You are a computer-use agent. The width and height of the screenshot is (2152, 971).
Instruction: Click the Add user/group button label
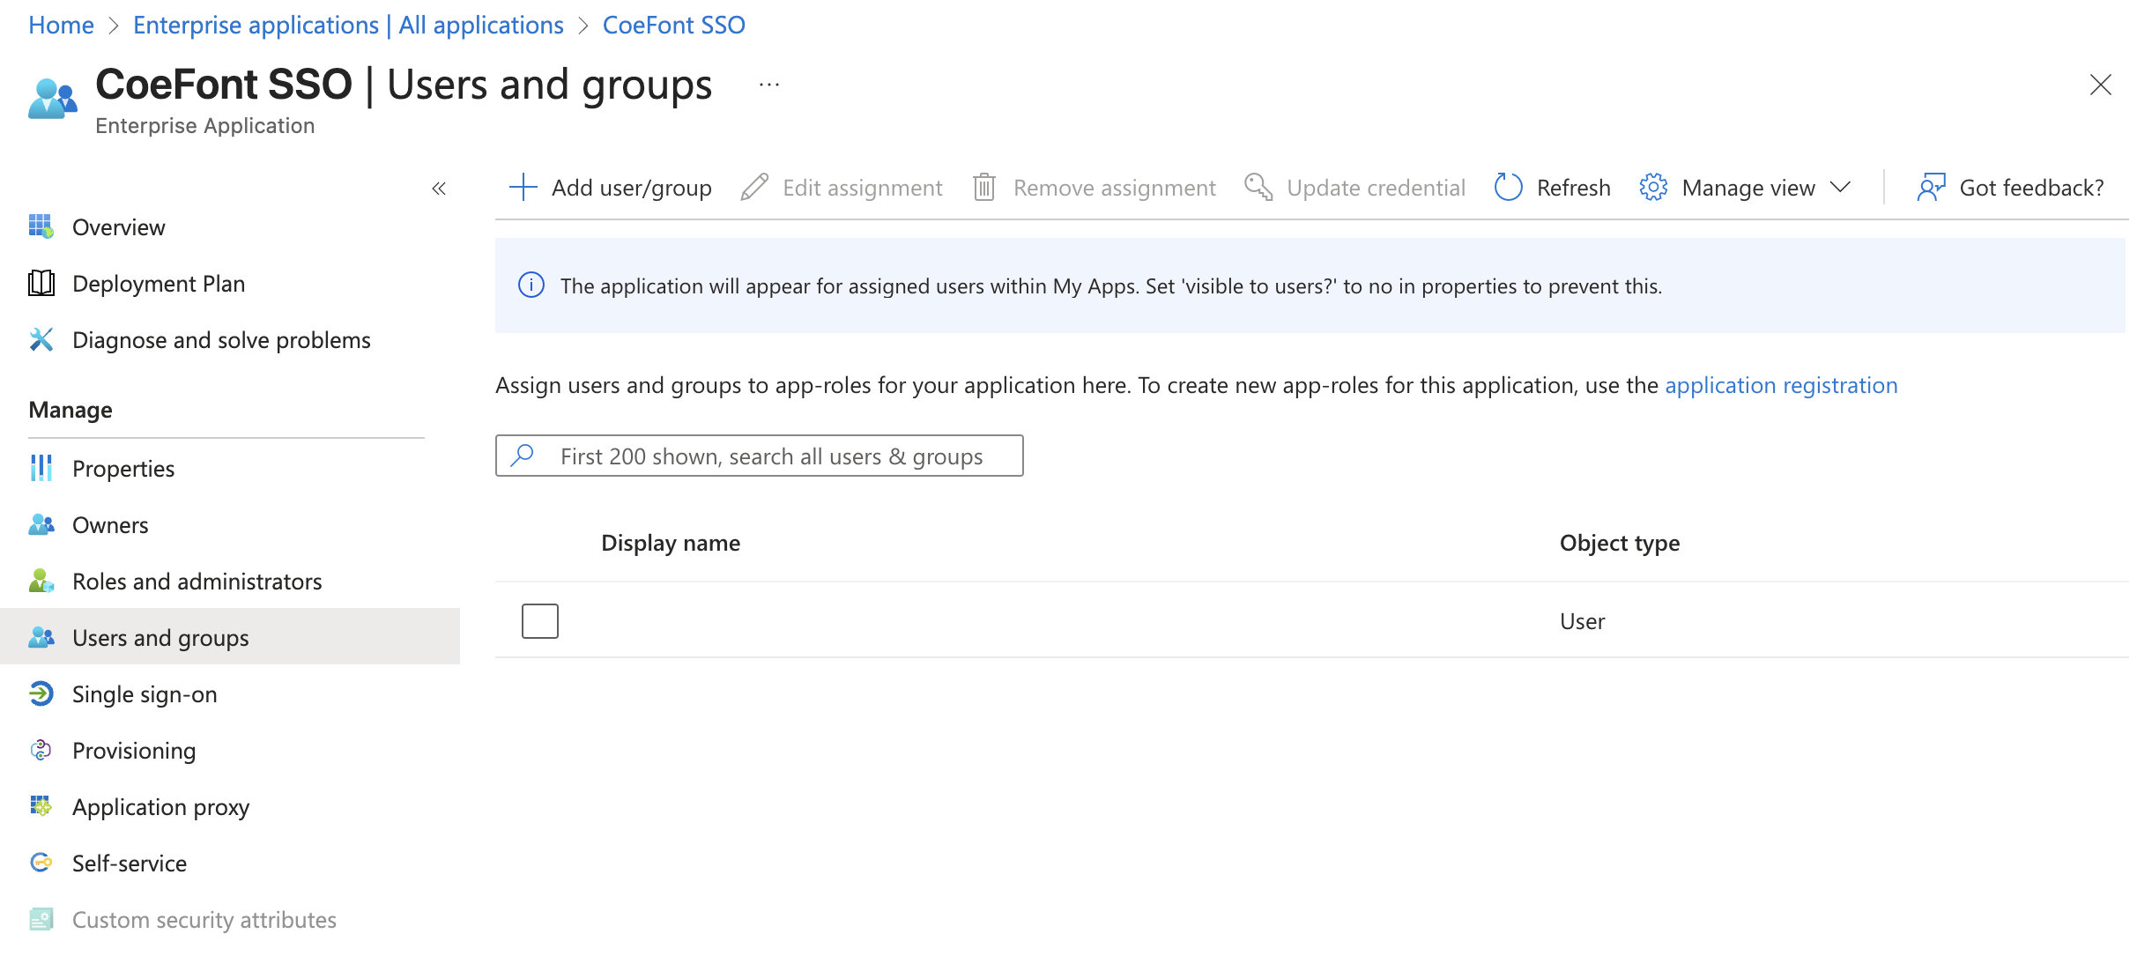(x=632, y=188)
